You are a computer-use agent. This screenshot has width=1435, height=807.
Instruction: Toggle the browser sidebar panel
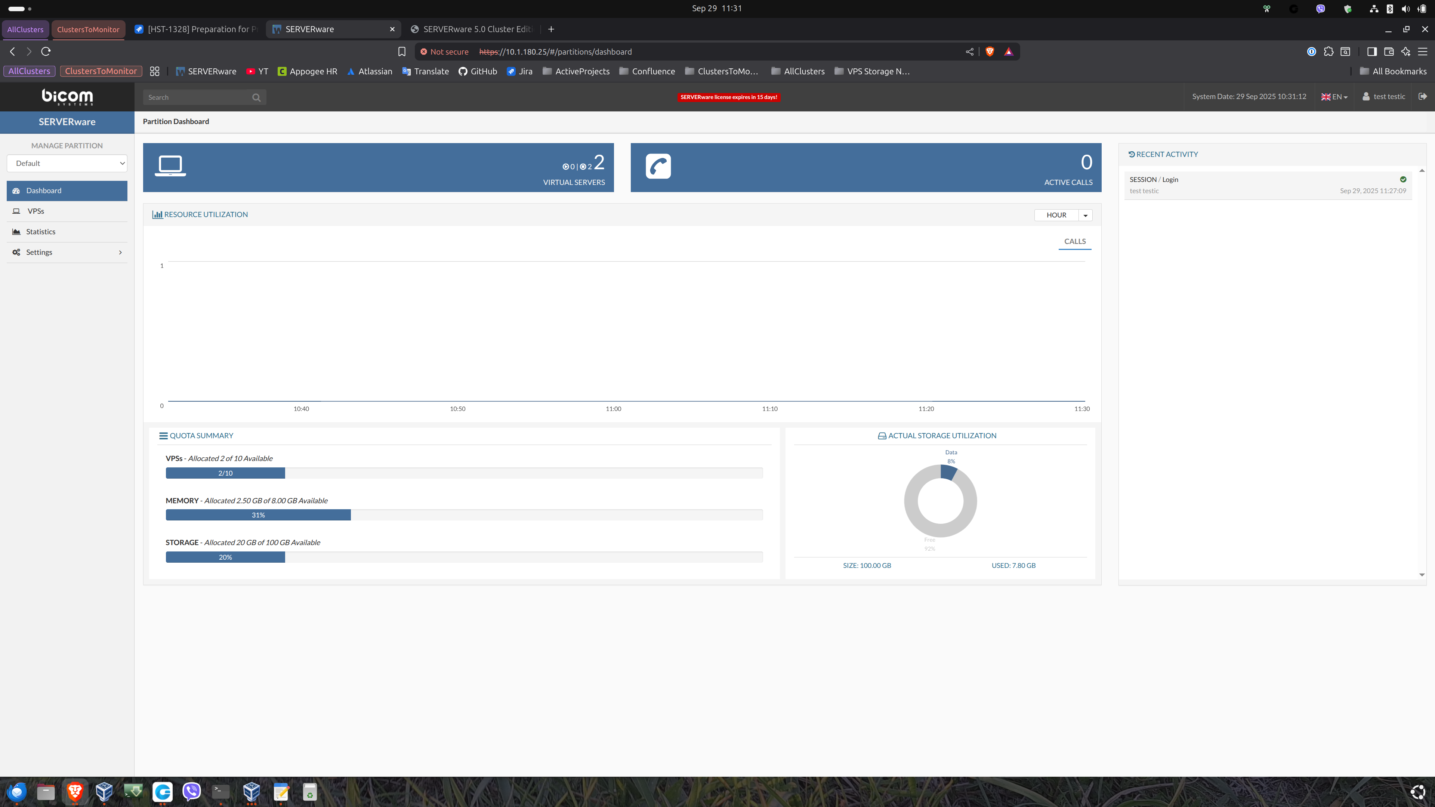(x=1371, y=51)
